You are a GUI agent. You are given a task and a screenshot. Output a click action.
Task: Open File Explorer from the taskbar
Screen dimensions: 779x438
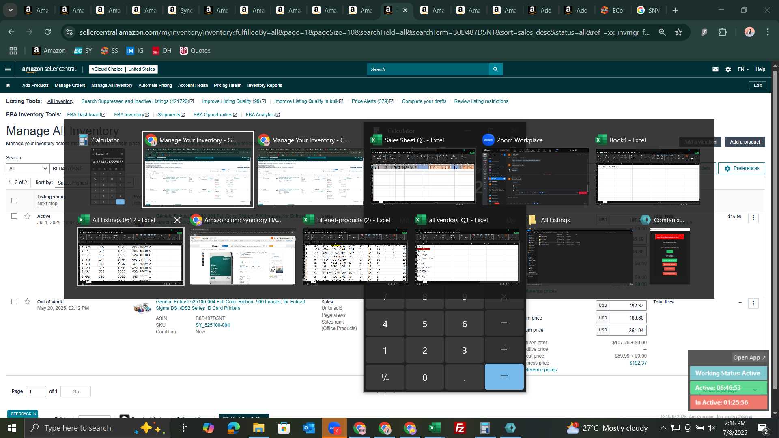click(258, 428)
